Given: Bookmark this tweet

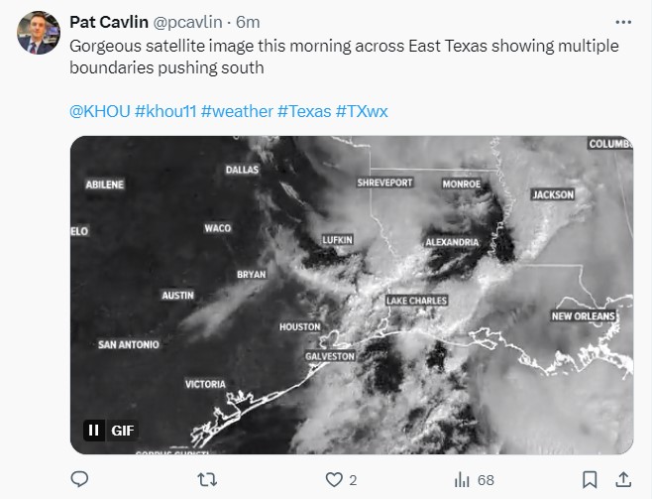Looking at the screenshot, I should pyautogui.click(x=589, y=479).
